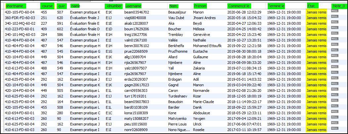Click NULL badge in Kone's row
The height and width of the screenshot is (134, 348).
click(334, 113)
